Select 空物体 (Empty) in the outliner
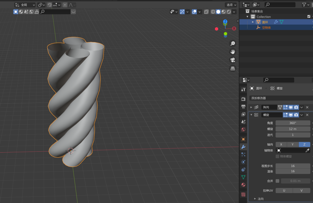 266,28
